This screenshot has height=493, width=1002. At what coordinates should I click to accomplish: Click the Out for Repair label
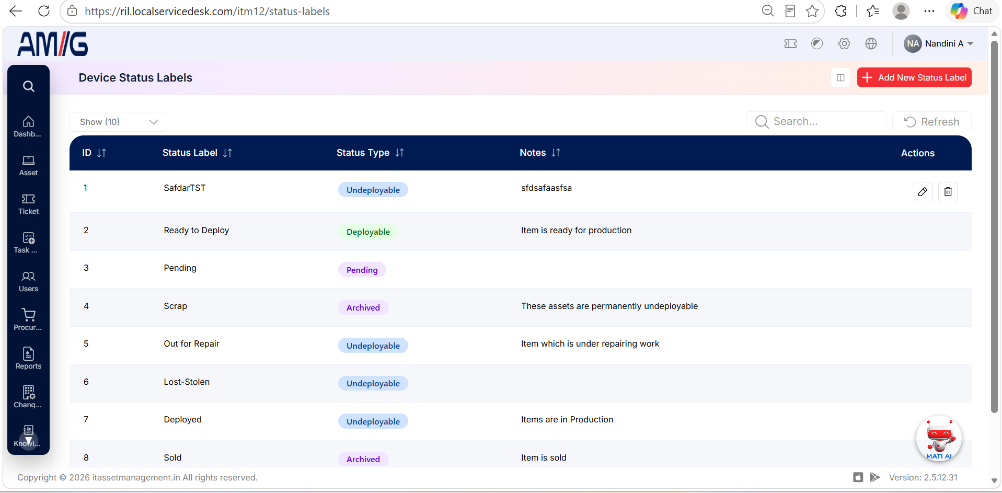(191, 343)
